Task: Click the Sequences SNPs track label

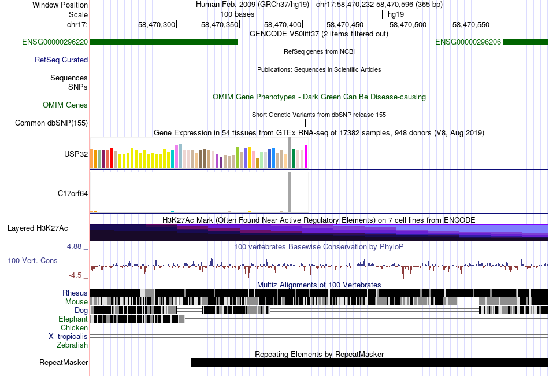Action: (x=69, y=82)
